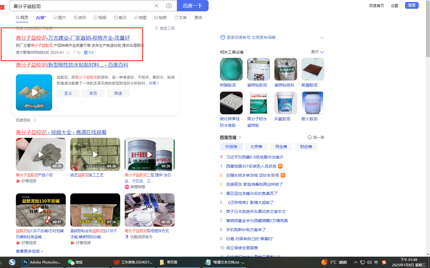Open the 视频大全 高清在线观看 result link
The image size is (430, 268).
[x=61, y=132]
